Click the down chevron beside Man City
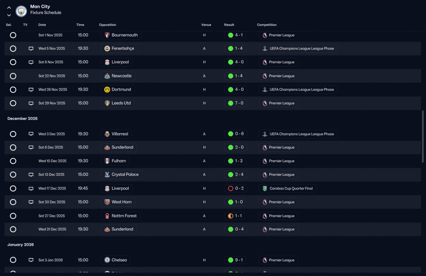The width and height of the screenshot is (426, 276). (9, 15)
